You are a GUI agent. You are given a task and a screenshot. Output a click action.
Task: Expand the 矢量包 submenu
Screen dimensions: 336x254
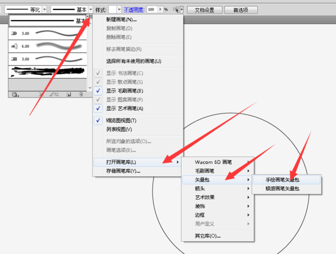coord(218,180)
